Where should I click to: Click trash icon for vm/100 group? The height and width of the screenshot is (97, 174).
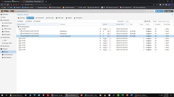[x=110, y=29]
